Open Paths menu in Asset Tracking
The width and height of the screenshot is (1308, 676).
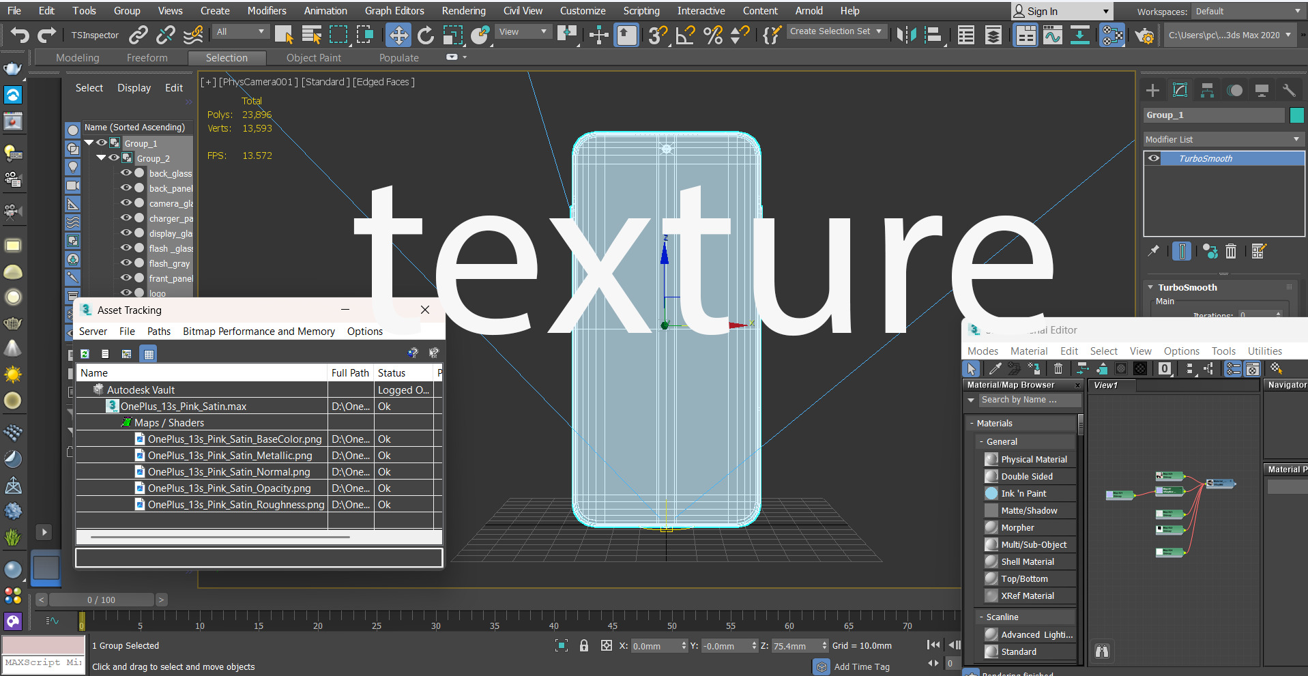click(159, 332)
